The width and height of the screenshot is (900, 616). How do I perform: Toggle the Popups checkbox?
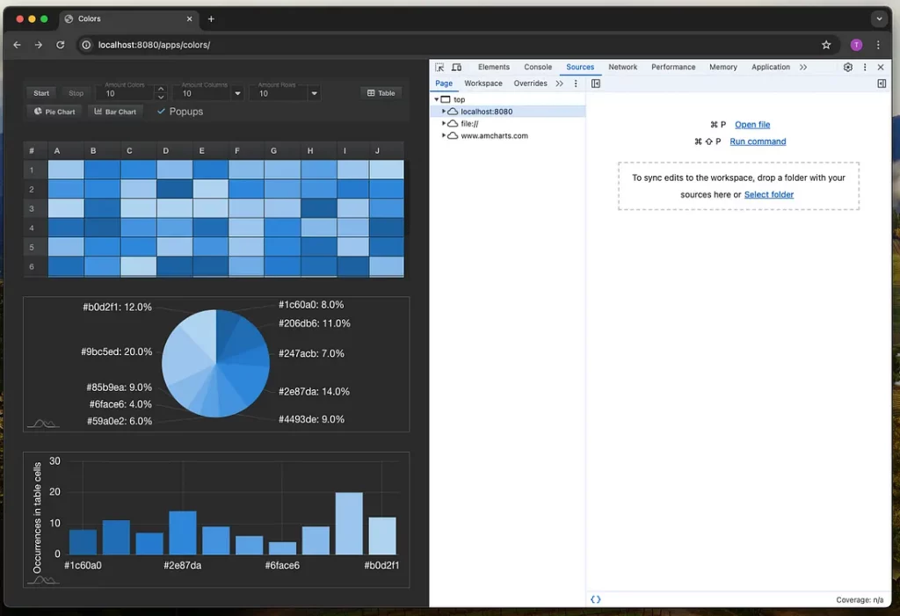click(x=161, y=112)
